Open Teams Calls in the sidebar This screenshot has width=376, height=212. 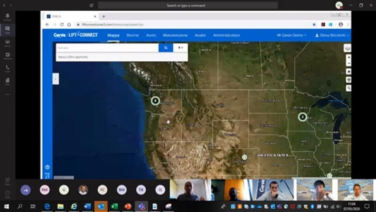(x=8, y=69)
